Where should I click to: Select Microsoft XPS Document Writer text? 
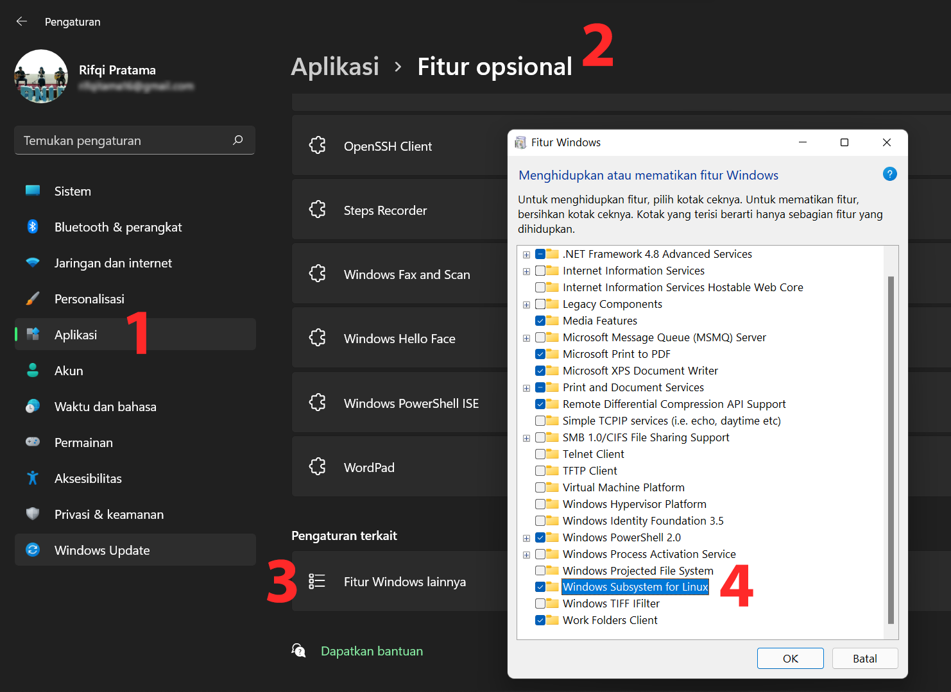(640, 371)
